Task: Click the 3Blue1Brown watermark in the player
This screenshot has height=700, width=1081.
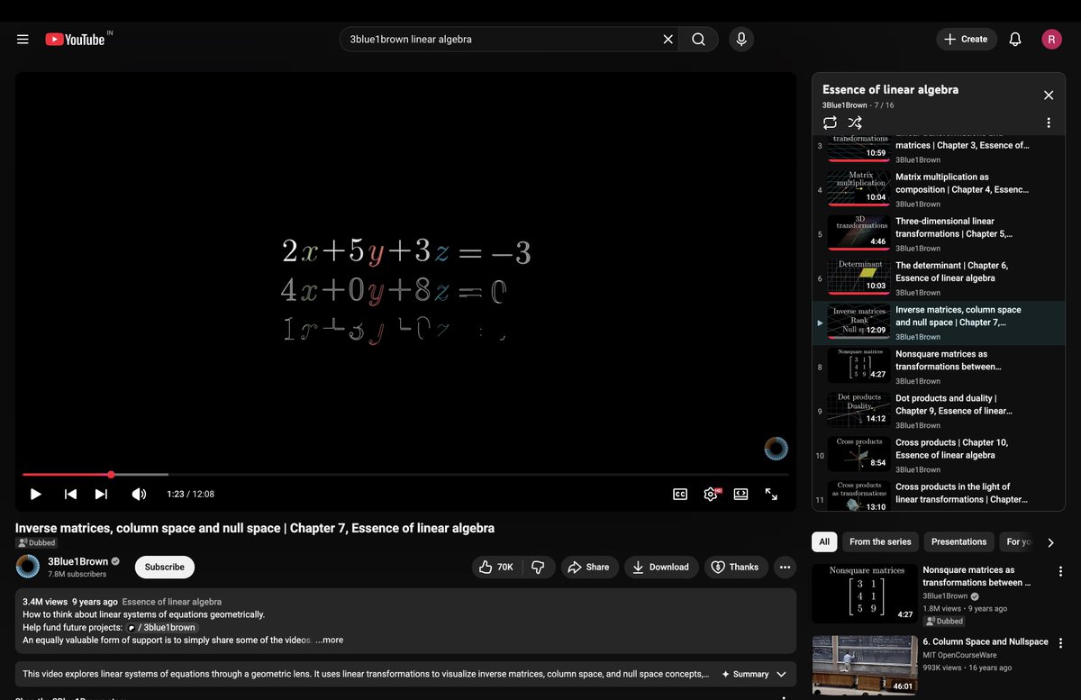Action: point(776,448)
